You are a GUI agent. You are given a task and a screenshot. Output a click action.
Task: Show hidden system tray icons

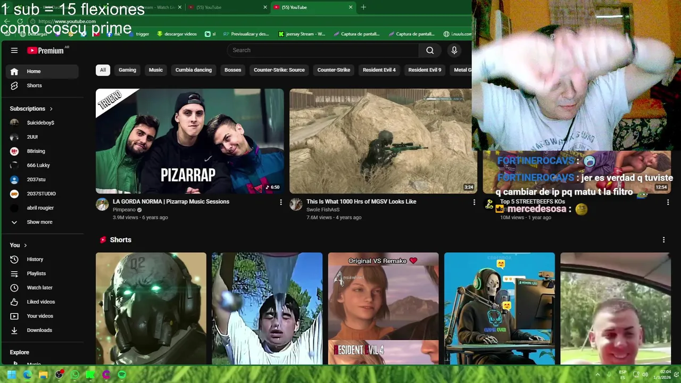(597, 374)
